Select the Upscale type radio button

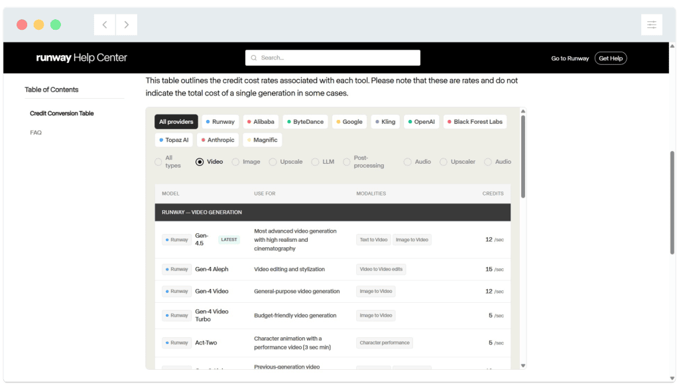pos(273,162)
